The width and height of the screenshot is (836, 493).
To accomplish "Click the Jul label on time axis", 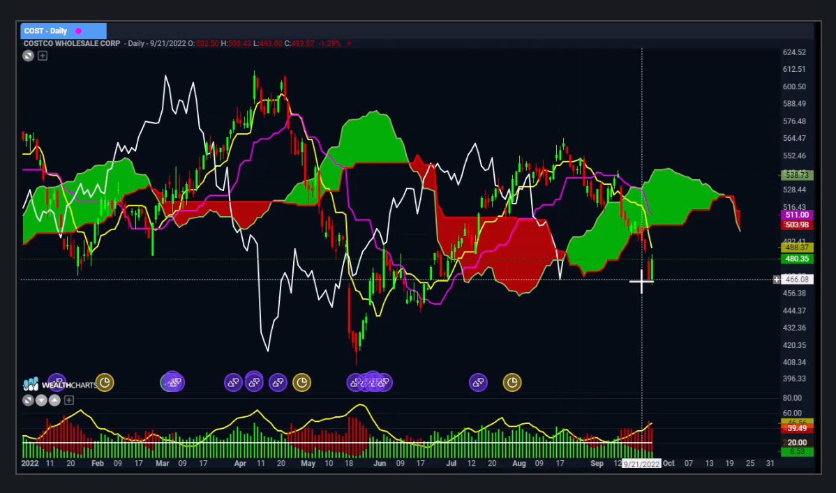I will click(451, 463).
